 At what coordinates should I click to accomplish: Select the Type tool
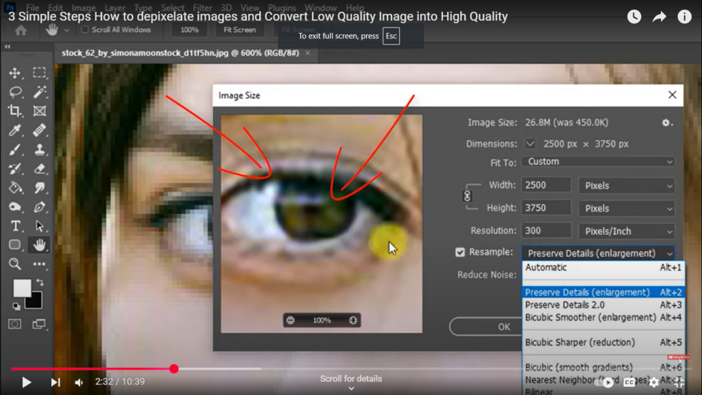point(15,226)
